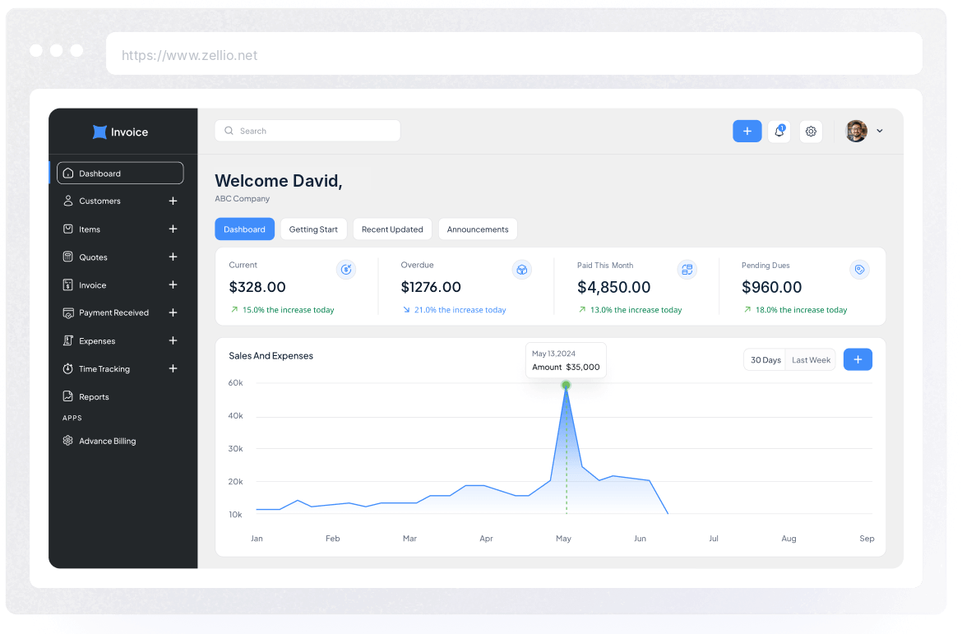Viewport: 962px width, 634px height.
Task: Click the 21.0% the increase today text
Action: [x=460, y=310]
